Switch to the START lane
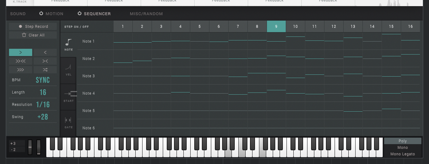Image resolution: width=429 pixels, height=164 pixels. [x=69, y=96]
